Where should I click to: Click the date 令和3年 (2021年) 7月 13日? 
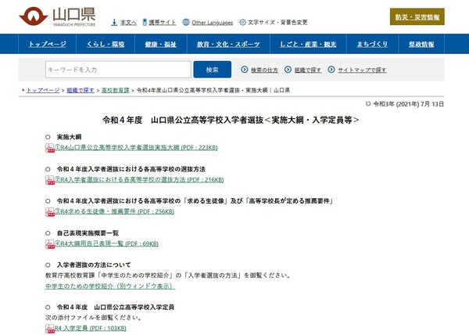coord(409,104)
